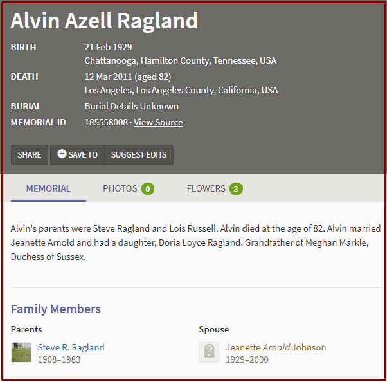Click the Alvin Azell Ragland name heading
Image resolution: width=387 pixels, height=382 pixels.
104,21
